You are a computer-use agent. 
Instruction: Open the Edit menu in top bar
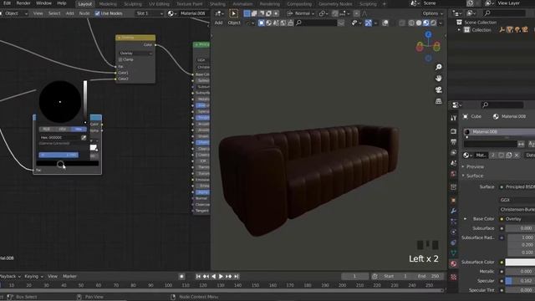7,3
